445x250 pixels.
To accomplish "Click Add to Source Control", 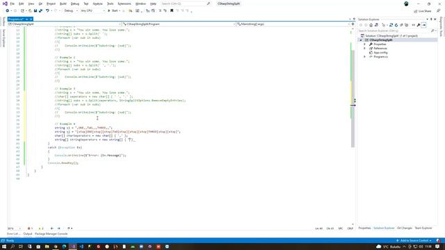I will coord(414,241).
